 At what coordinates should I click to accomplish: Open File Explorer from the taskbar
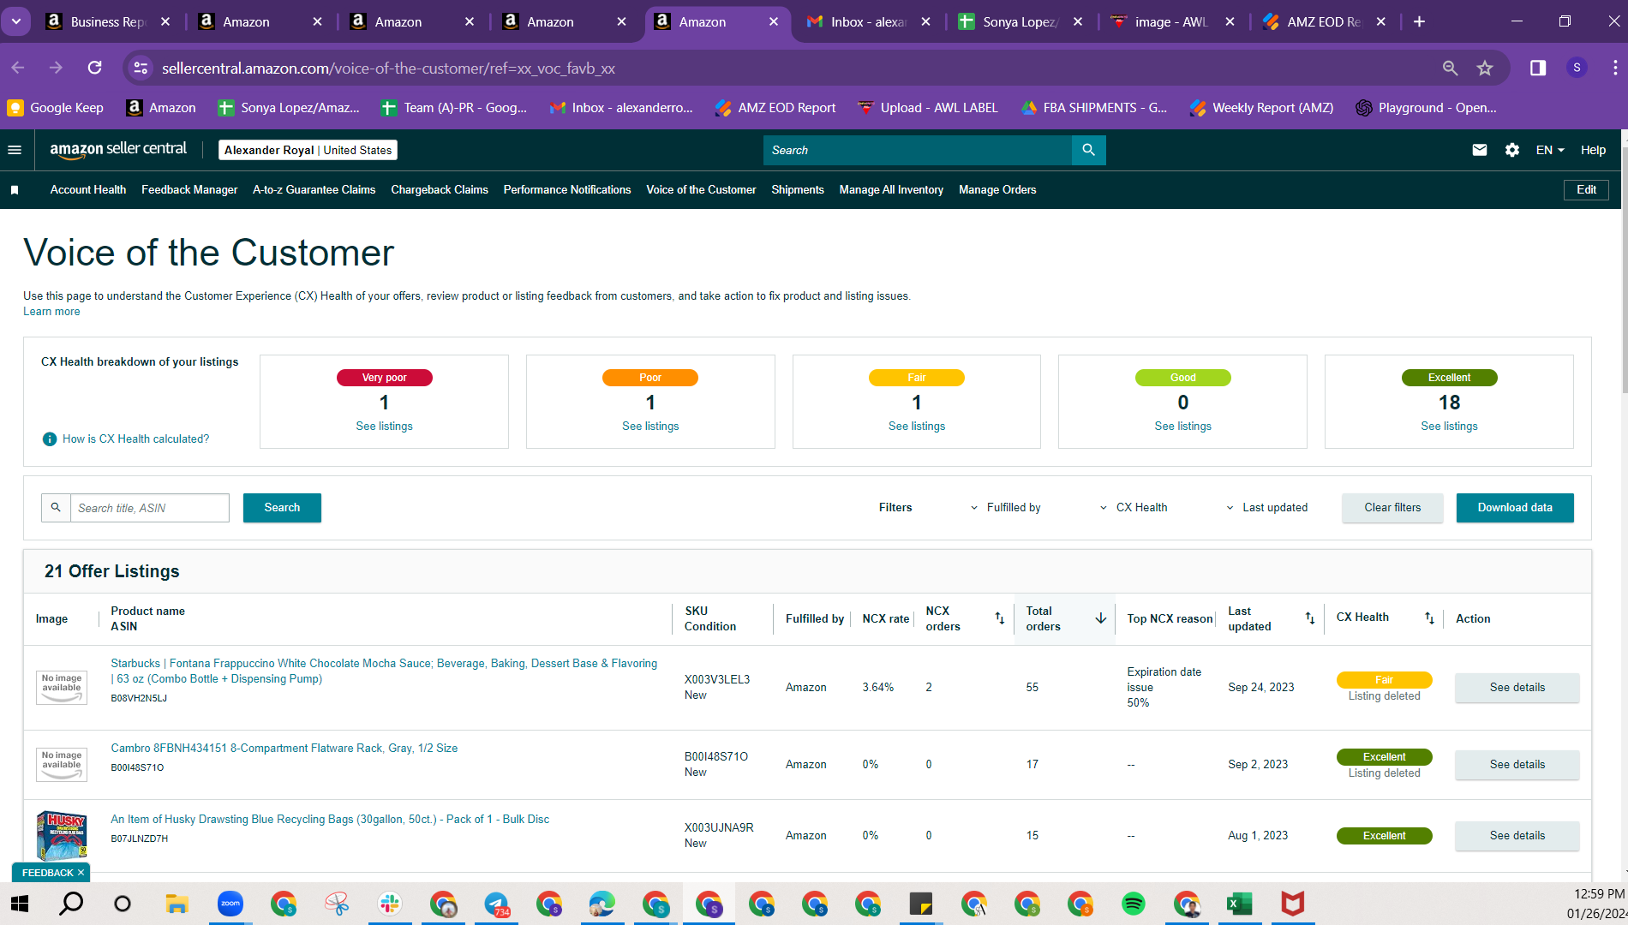point(177,904)
